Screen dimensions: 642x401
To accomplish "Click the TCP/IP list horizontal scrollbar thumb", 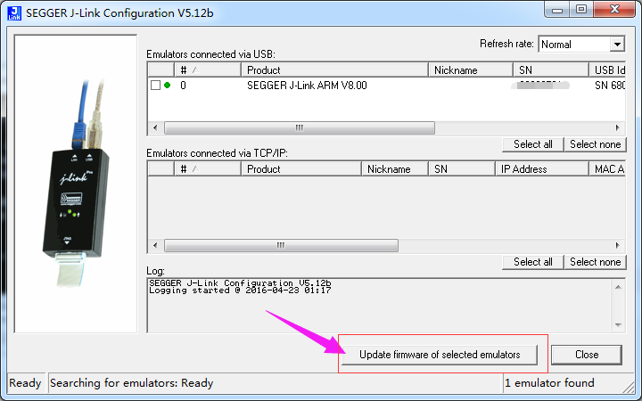I will click(x=281, y=246).
